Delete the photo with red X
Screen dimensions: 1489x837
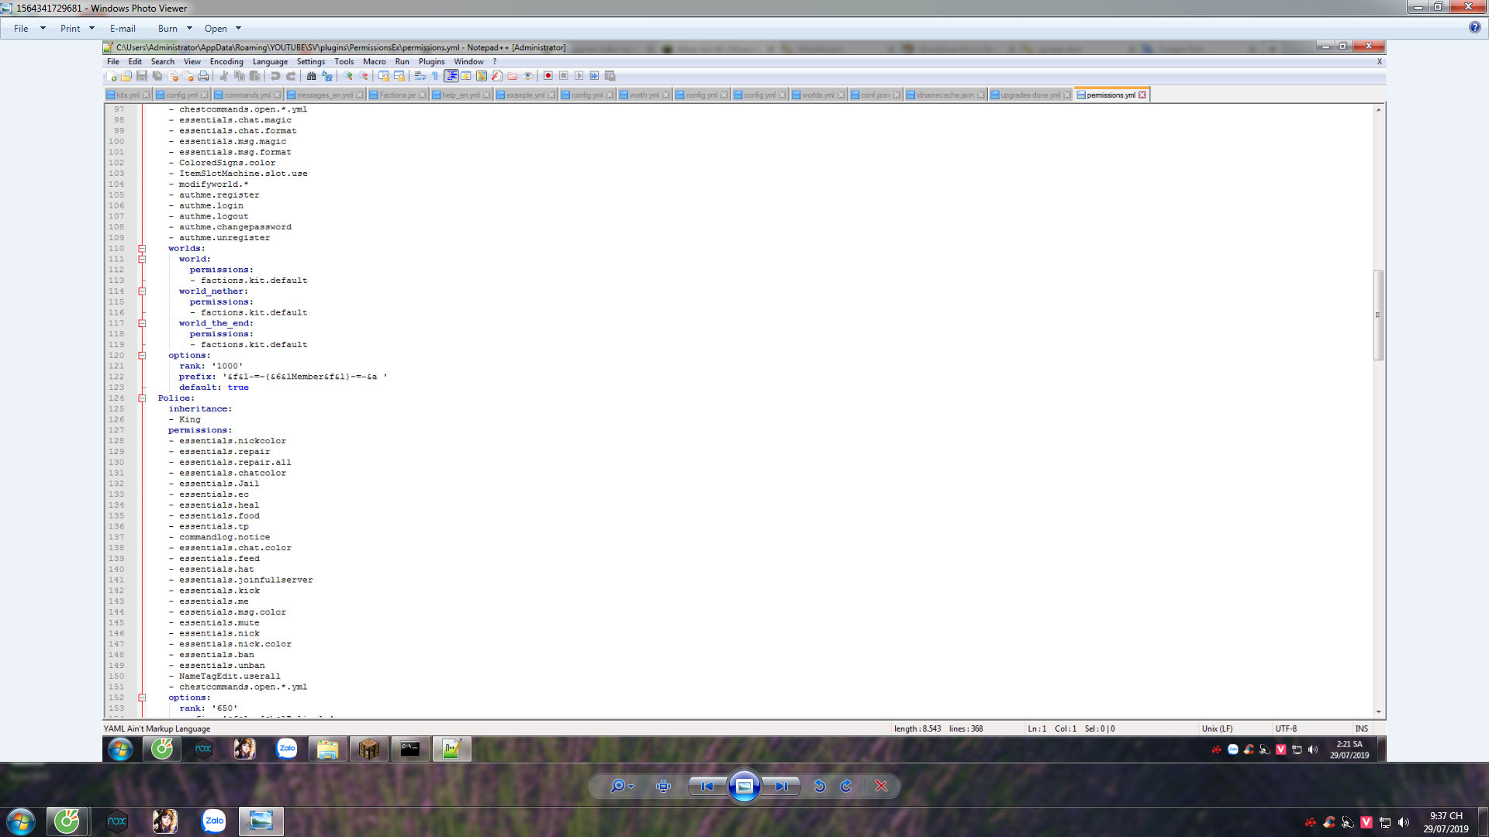881,786
